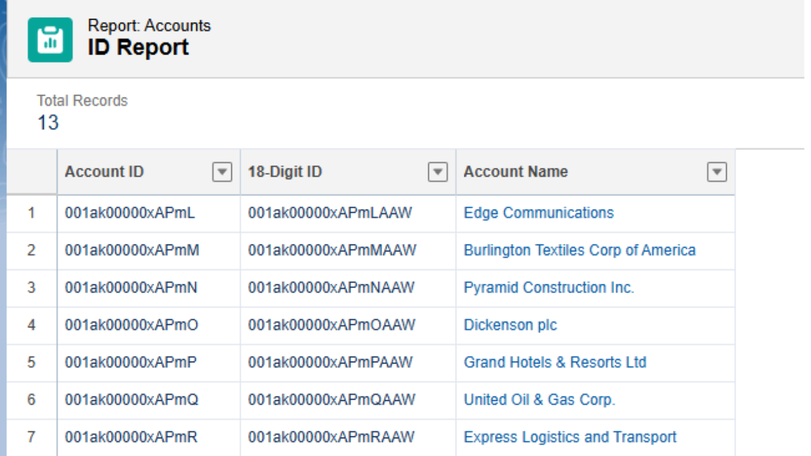
Task: Select Account ID cell 001ak00000xAPmL
Action: [x=130, y=213]
